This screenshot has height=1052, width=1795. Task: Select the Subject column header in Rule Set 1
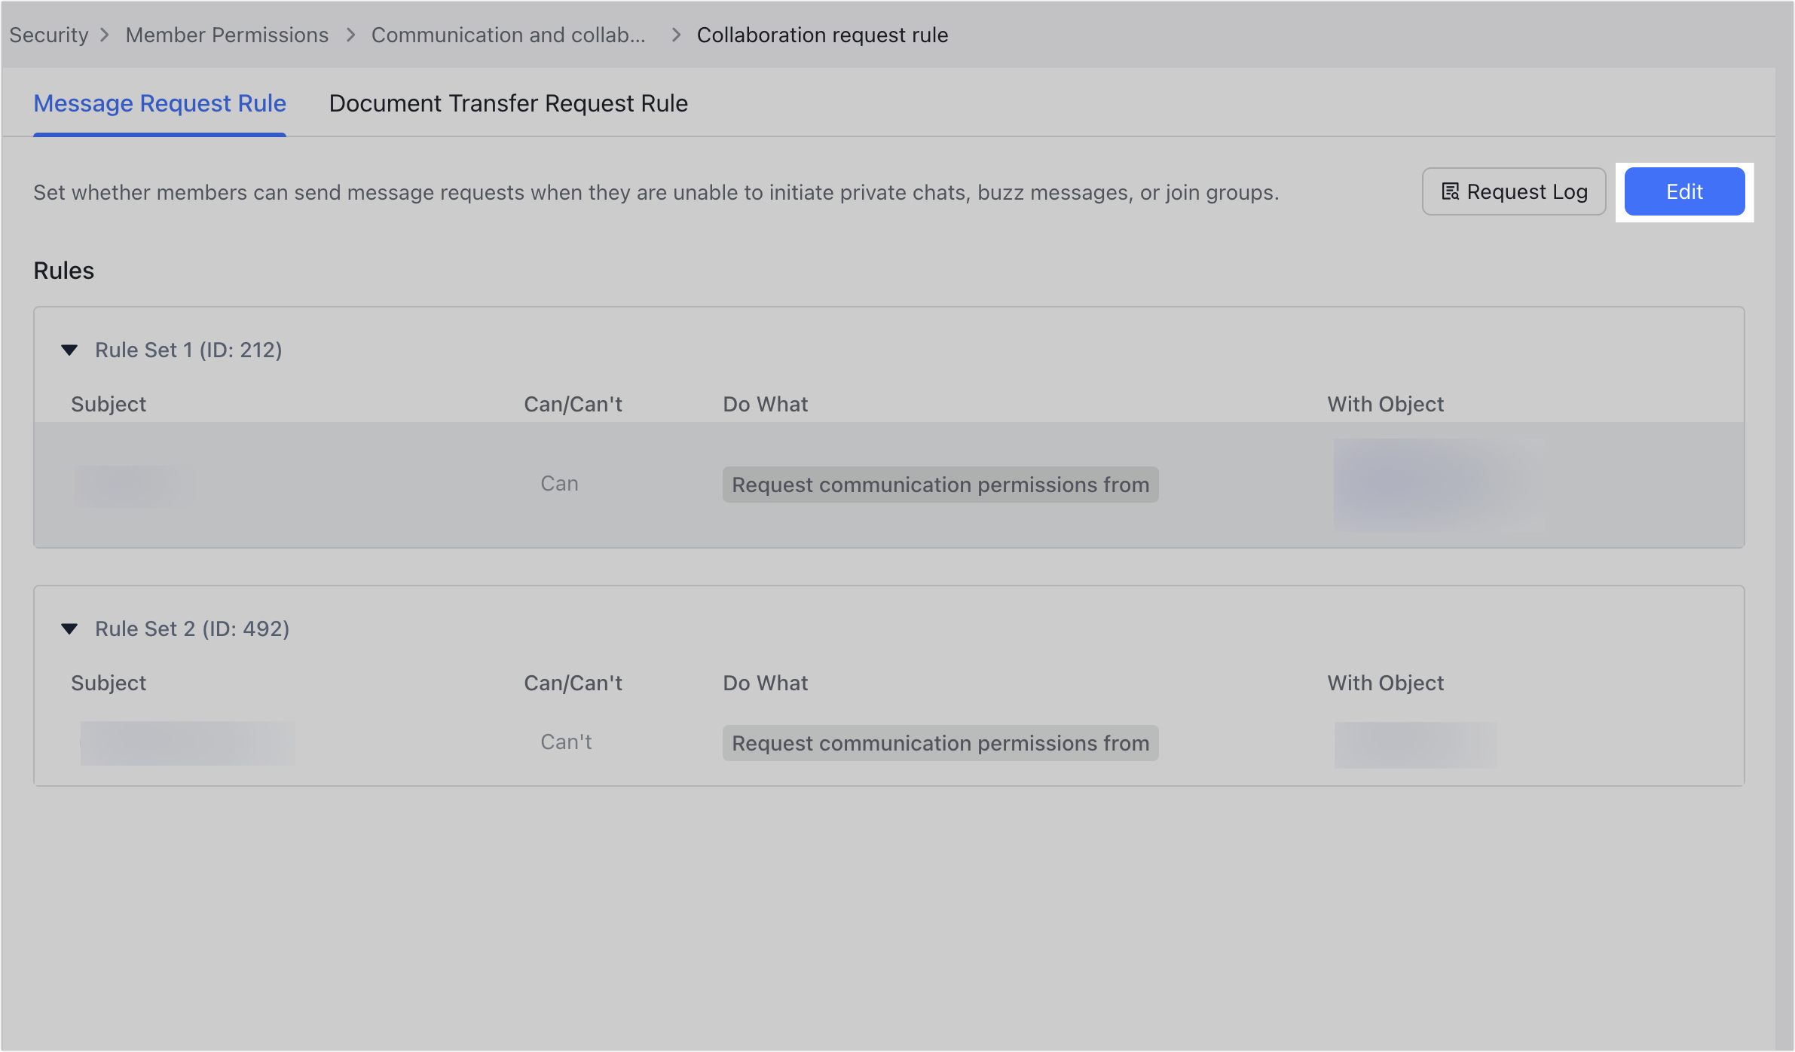pyautogui.click(x=109, y=404)
